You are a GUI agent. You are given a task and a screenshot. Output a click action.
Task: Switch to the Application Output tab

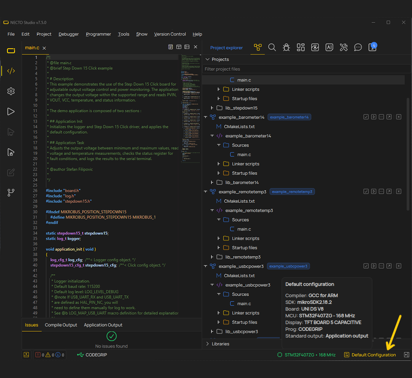[103, 325]
